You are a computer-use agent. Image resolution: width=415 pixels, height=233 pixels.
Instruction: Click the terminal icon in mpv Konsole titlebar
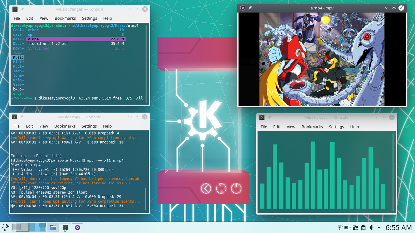point(15,117)
